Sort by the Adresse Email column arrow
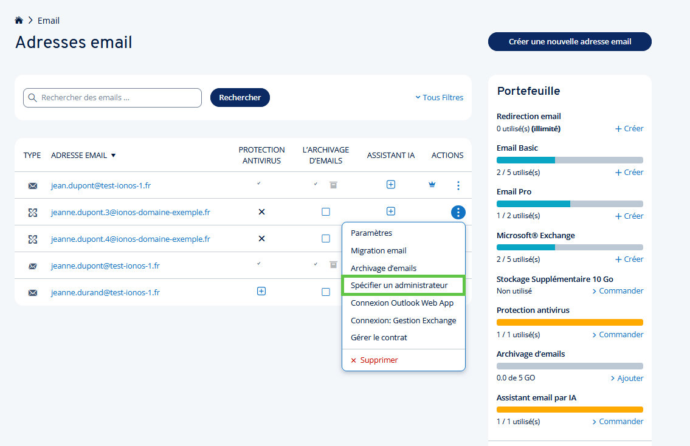 [114, 156]
